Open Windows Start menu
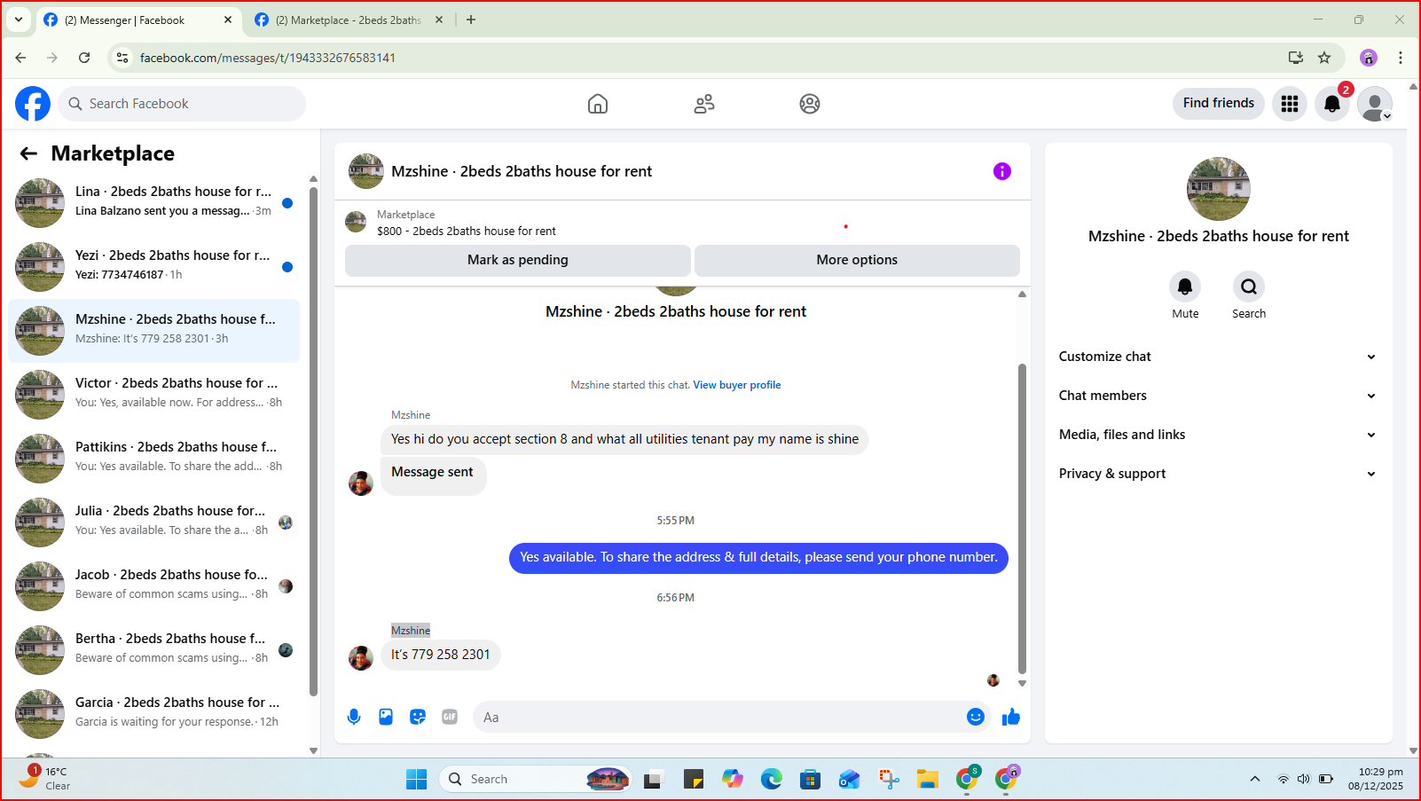The image size is (1421, 801). [417, 779]
